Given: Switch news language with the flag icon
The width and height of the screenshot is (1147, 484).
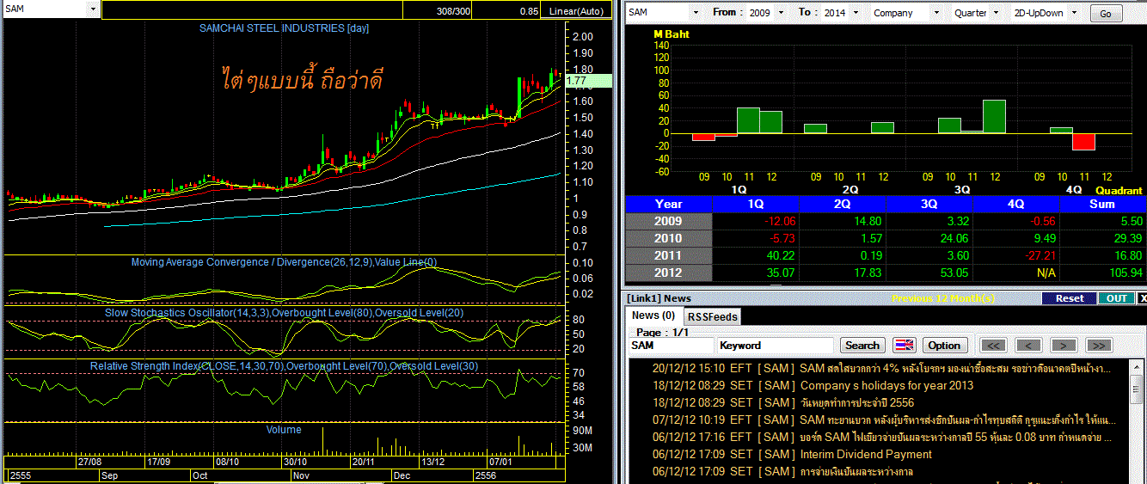Looking at the screenshot, I should [905, 345].
